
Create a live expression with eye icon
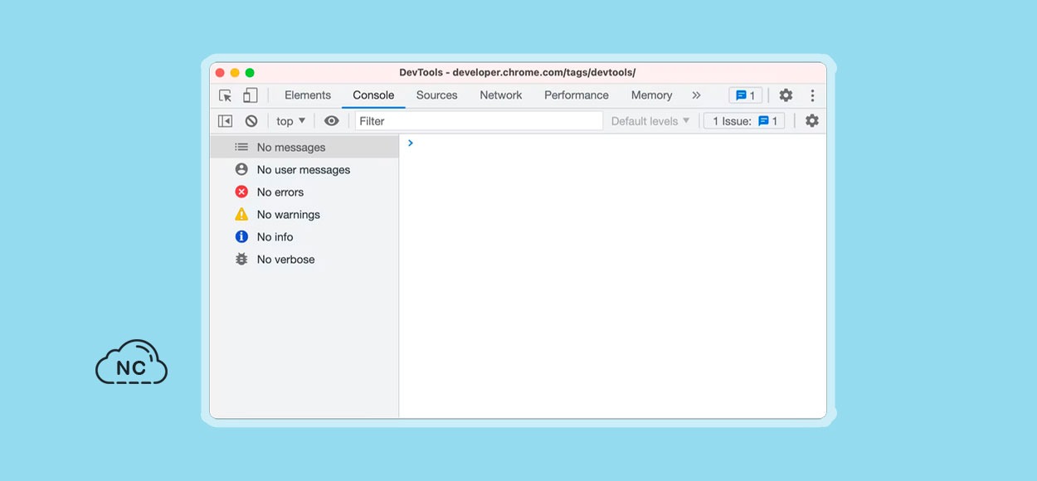point(332,121)
